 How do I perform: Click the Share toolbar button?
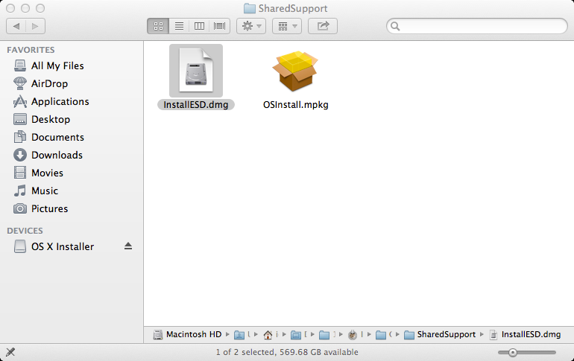(x=323, y=26)
